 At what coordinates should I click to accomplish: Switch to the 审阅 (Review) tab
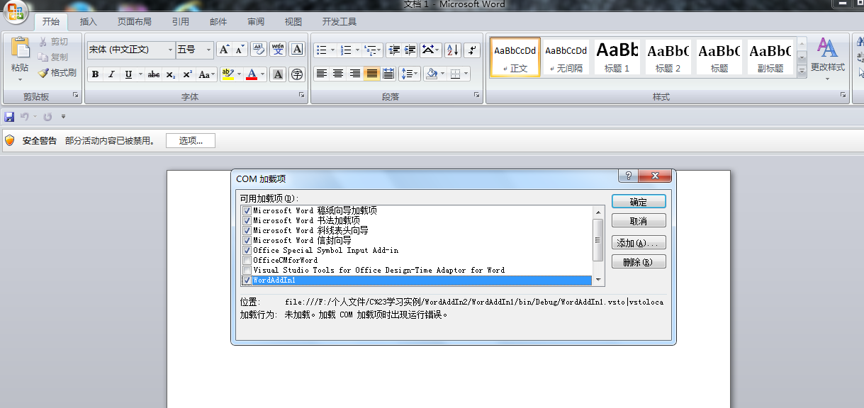pyautogui.click(x=256, y=22)
